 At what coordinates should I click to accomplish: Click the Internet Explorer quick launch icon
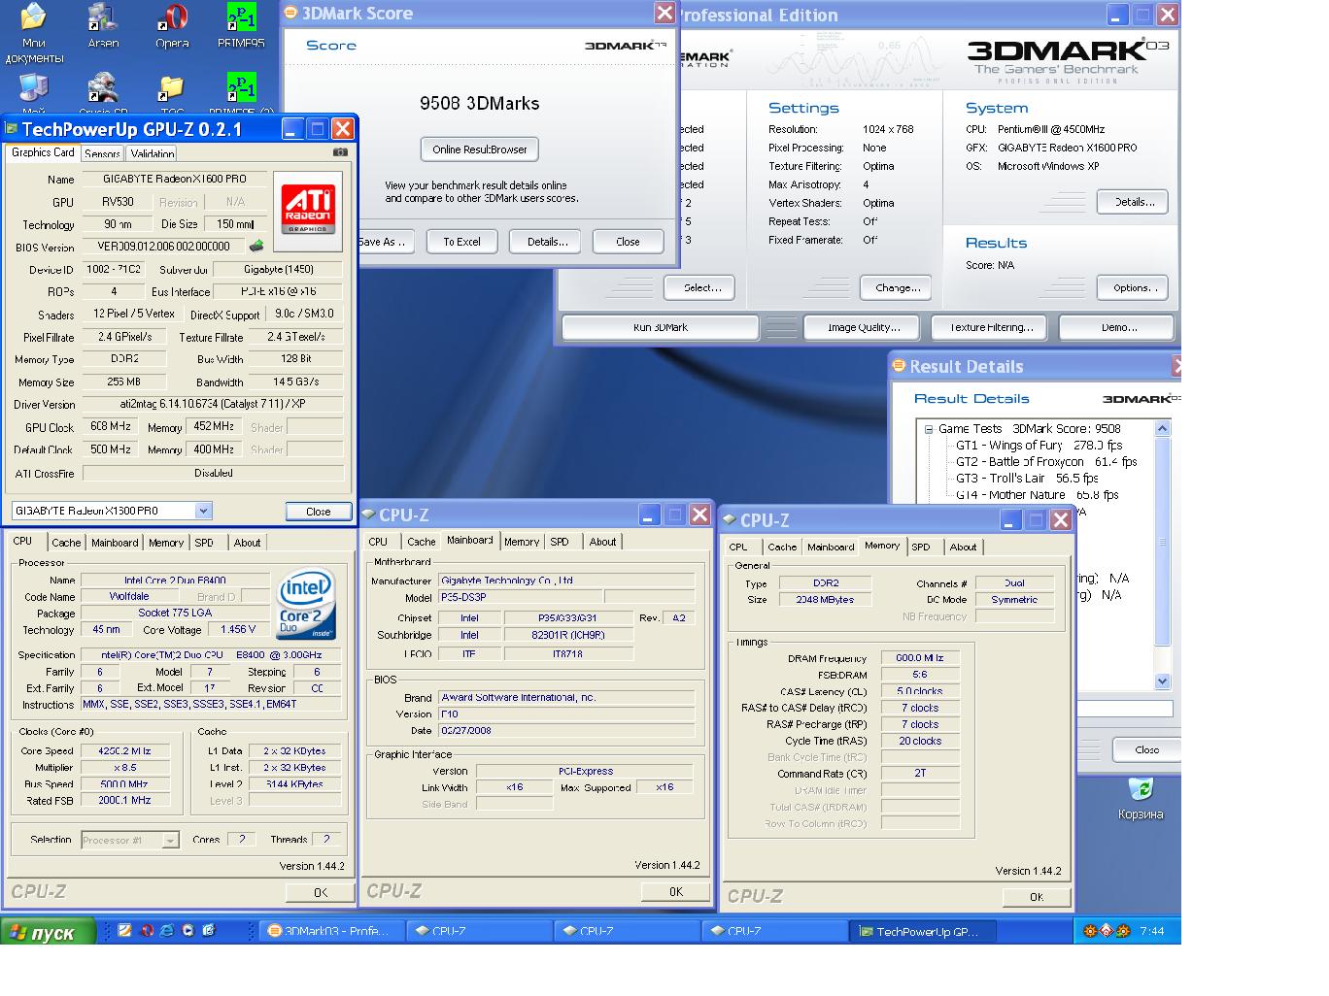(167, 930)
